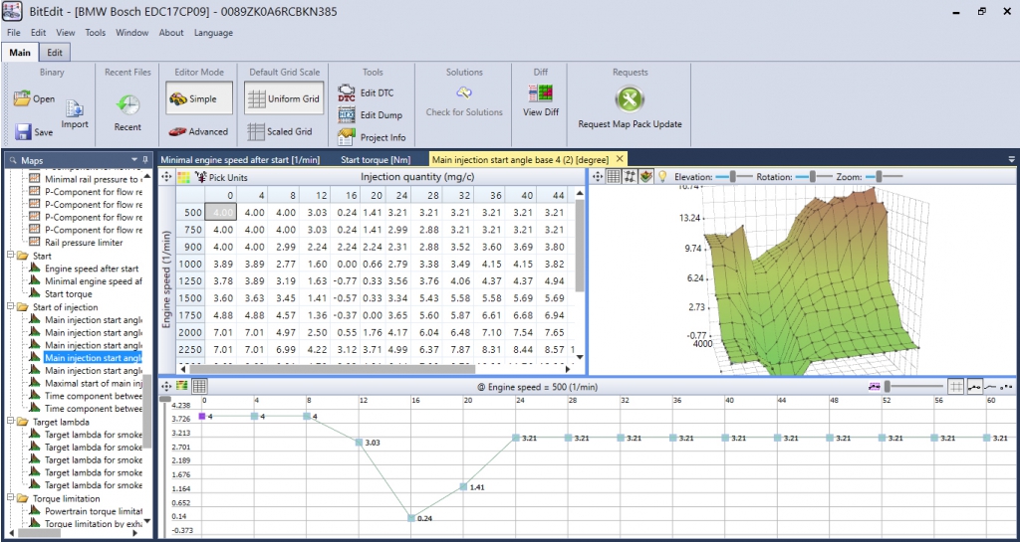Toggle the table grid icon in 2D graph toolbar
Viewport: 1020px width, 542px height.
tap(199, 386)
